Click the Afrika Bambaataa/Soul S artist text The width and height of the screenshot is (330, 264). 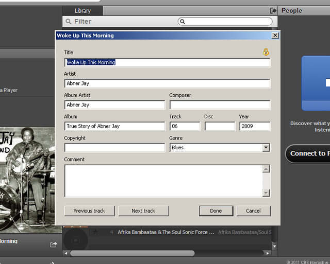click(x=244, y=232)
